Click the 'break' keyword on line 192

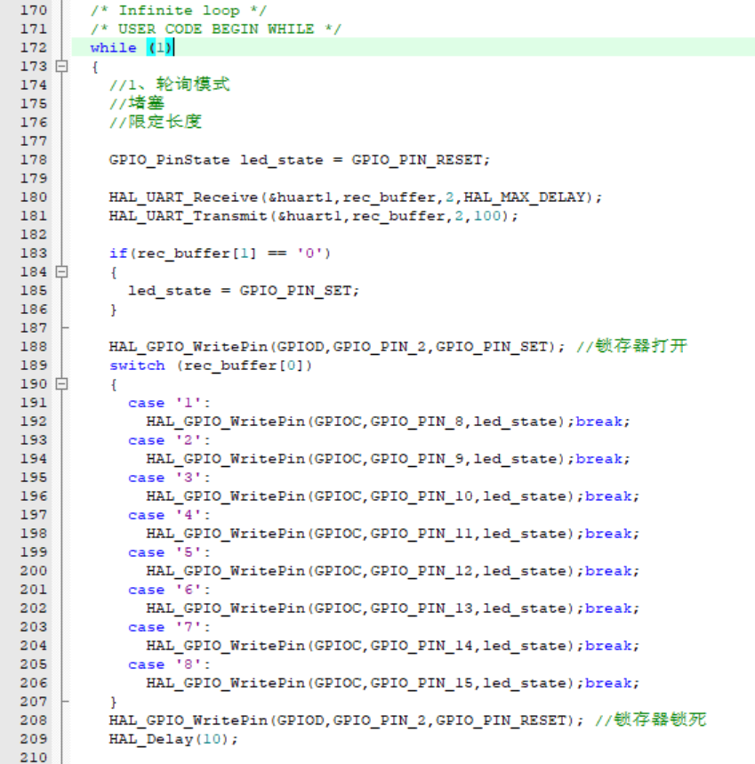[x=599, y=422]
